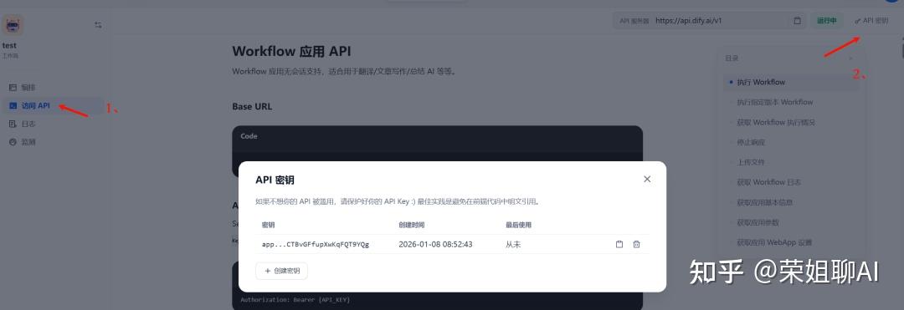Collapse the 目录 contents panel

[x=850, y=58]
